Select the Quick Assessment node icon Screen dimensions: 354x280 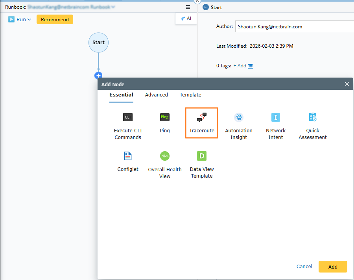pos(313,117)
